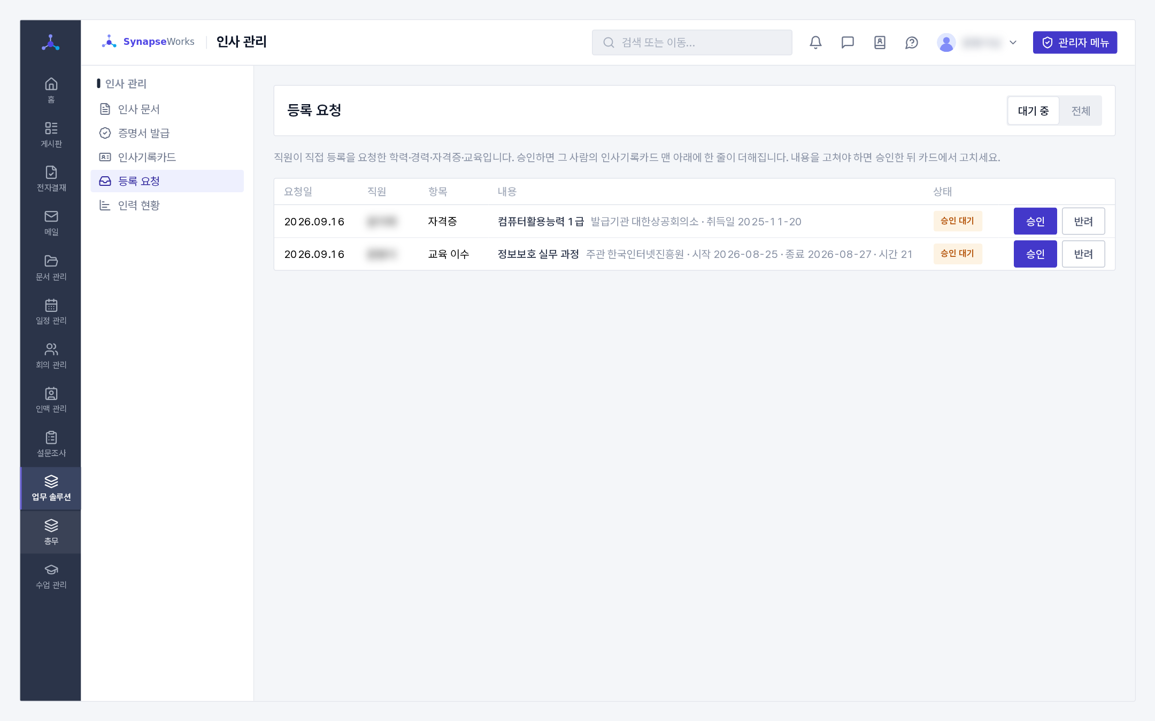Open 회의 관리 in the sidebar

click(x=51, y=356)
